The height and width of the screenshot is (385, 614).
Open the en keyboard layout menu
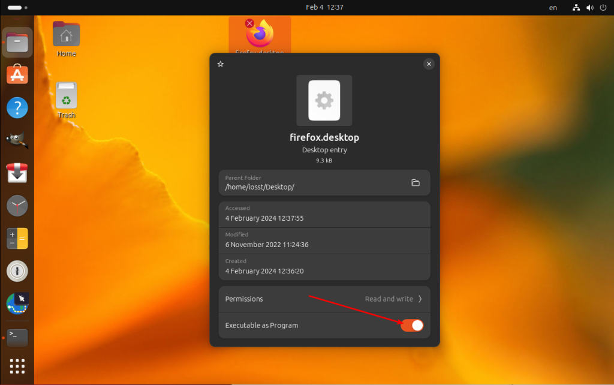pos(553,7)
